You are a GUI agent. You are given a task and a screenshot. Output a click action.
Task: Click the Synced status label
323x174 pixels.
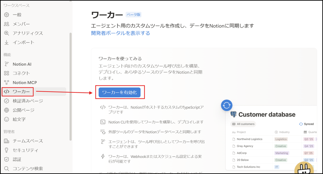pyautogui.click(x=309, y=124)
